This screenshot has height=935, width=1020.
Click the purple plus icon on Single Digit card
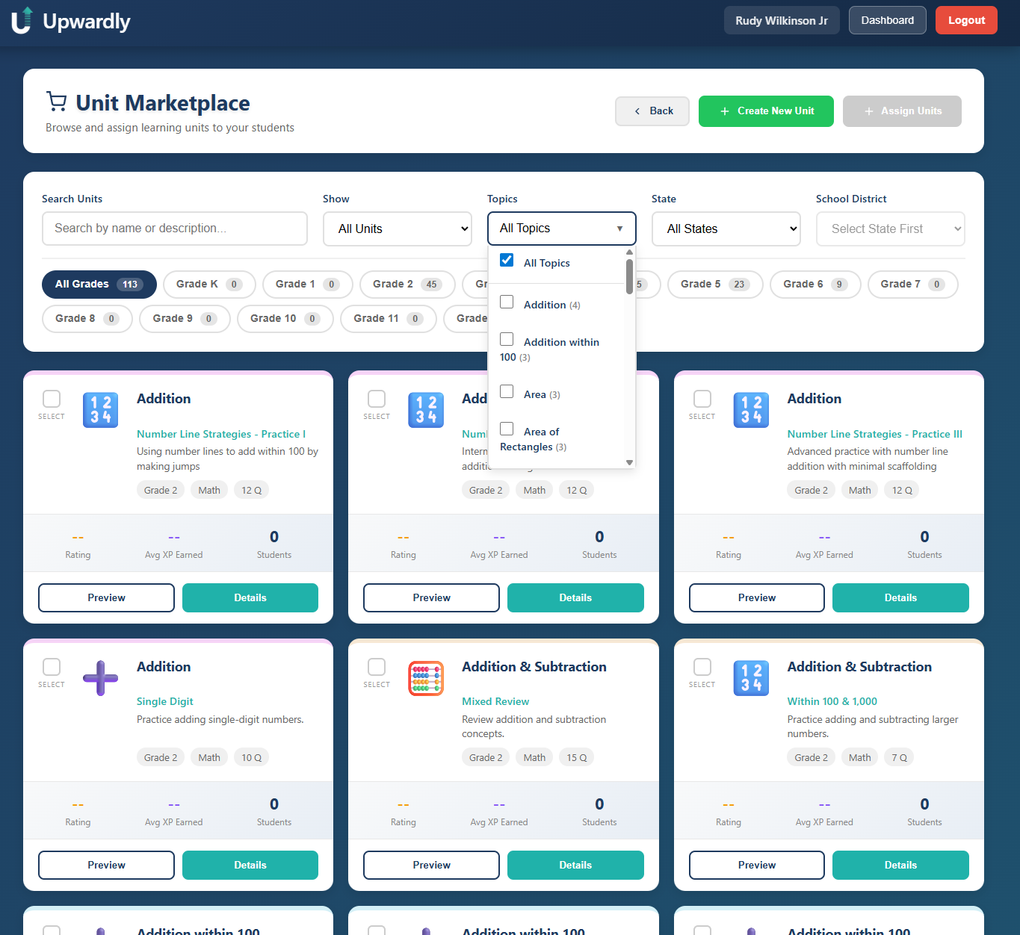pyautogui.click(x=100, y=678)
